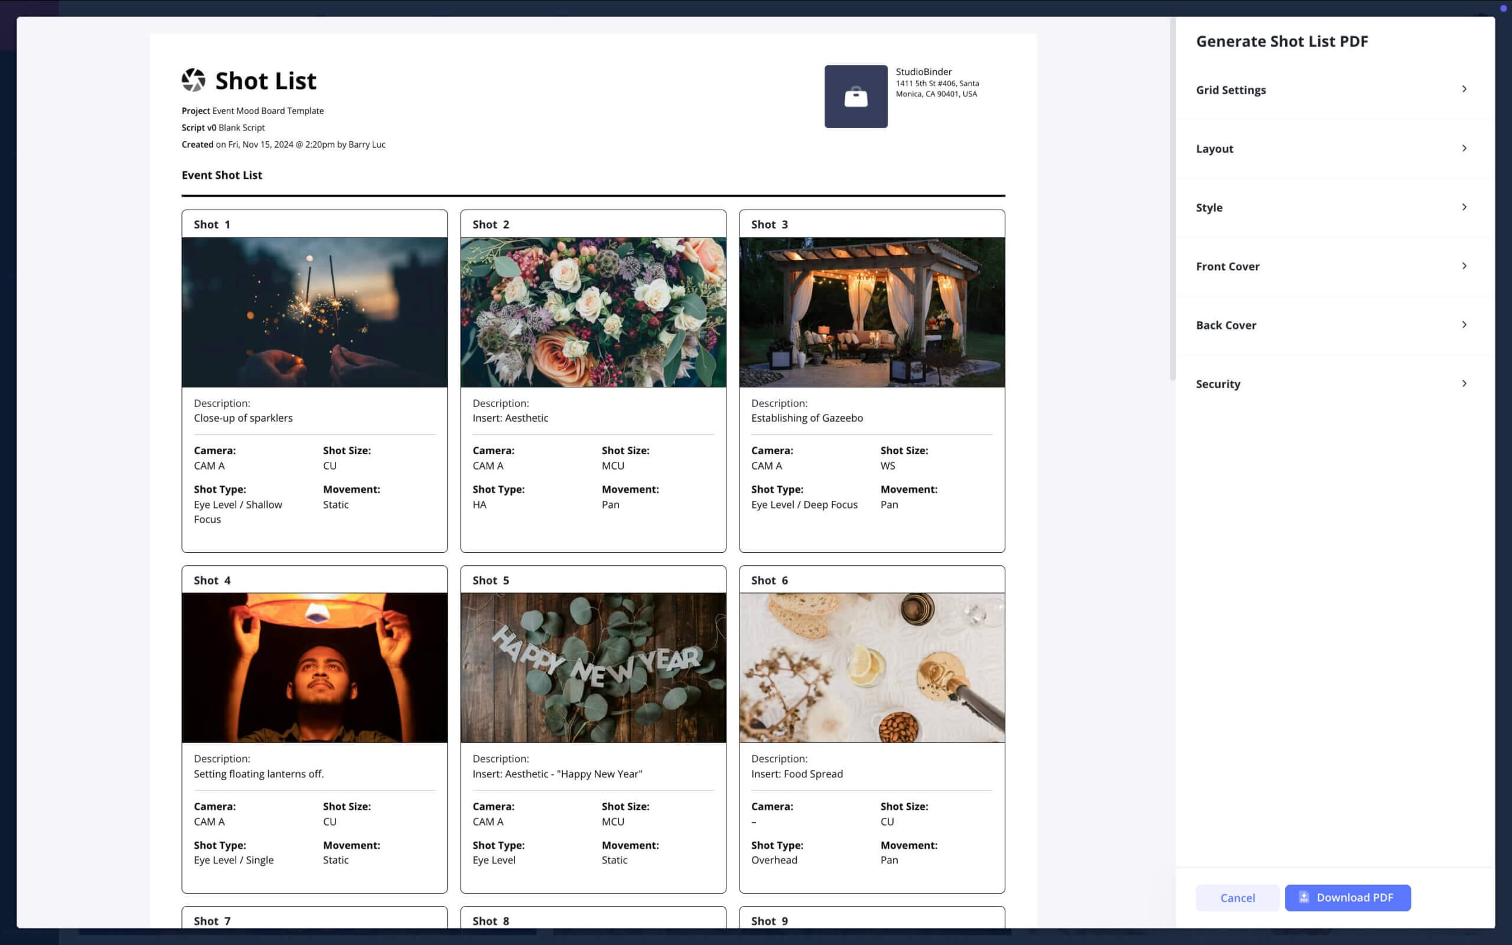Screen dimensions: 1512x945
Task: Click the 'Event Shot List' heading
Action: (222, 175)
